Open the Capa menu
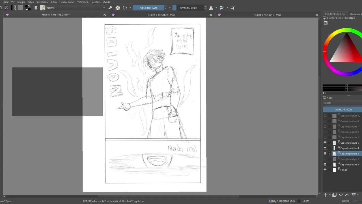This screenshot has width=362, height=204. coord(31,2)
